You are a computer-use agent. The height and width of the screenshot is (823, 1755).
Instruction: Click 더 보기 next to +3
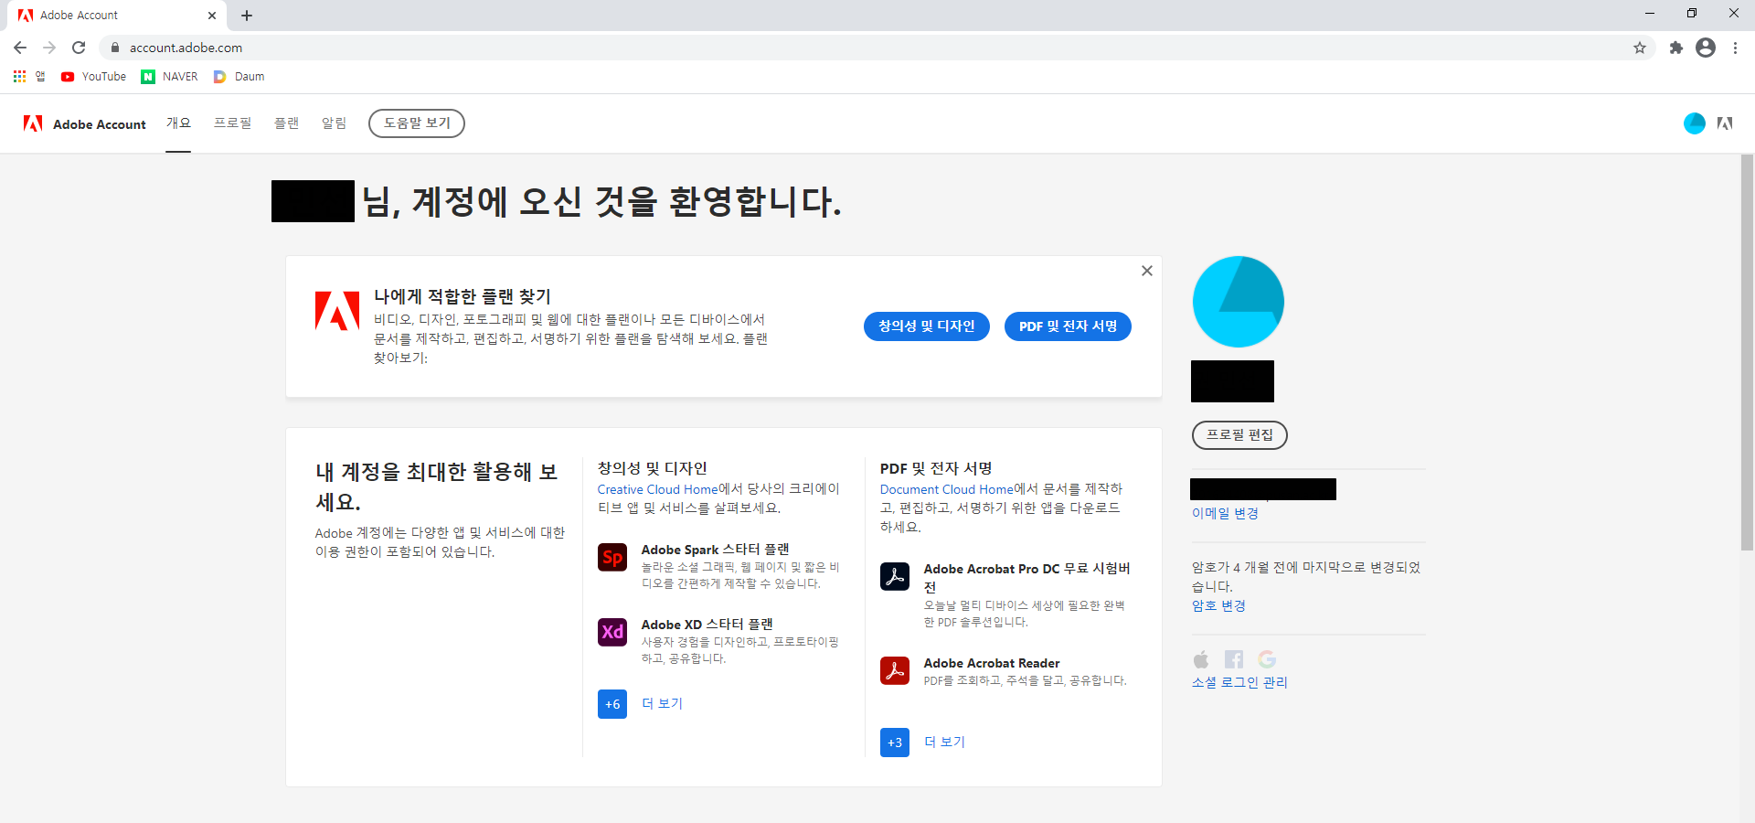click(944, 743)
